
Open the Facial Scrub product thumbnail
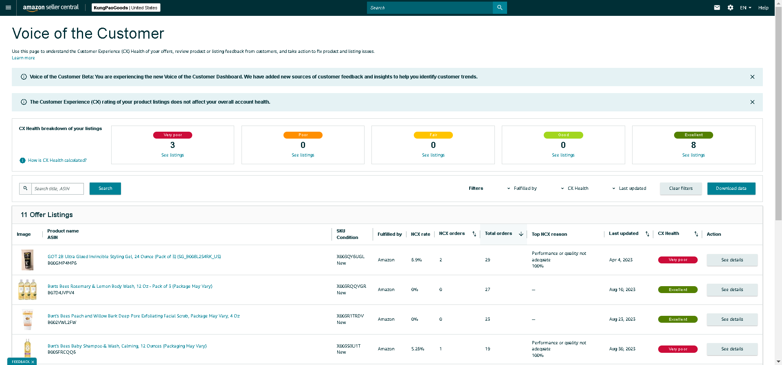pyautogui.click(x=27, y=319)
